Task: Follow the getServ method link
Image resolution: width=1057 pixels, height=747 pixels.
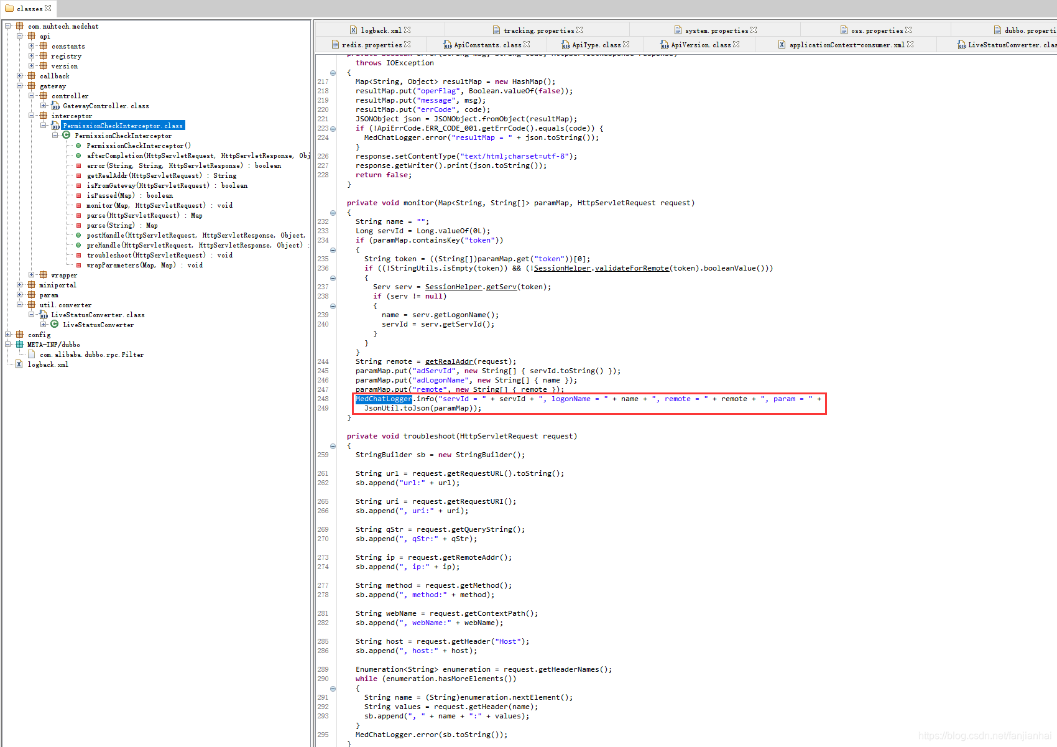Action: tap(501, 287)
